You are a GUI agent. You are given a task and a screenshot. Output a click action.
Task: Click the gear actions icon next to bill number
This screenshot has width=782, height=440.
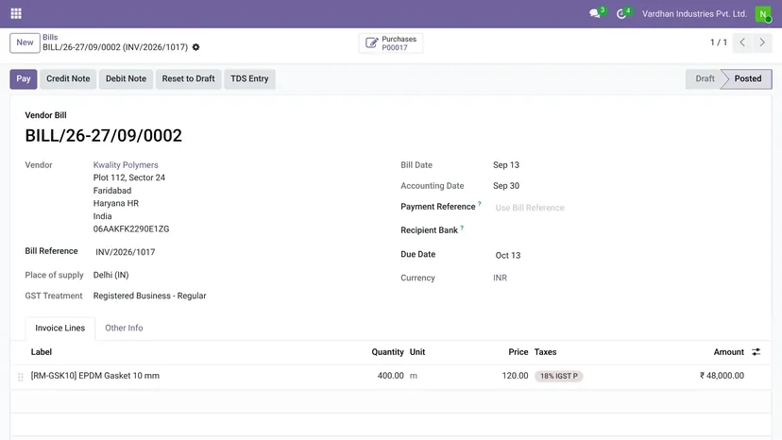pyautogui.click(x=196, y=47)
